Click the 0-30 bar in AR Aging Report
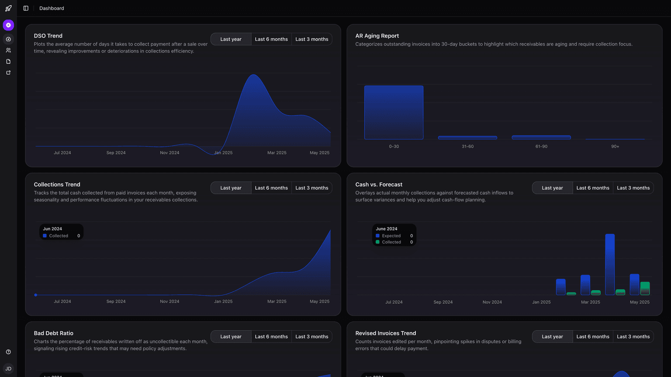Viewport: 671px width, 377px height. (394, 112)
